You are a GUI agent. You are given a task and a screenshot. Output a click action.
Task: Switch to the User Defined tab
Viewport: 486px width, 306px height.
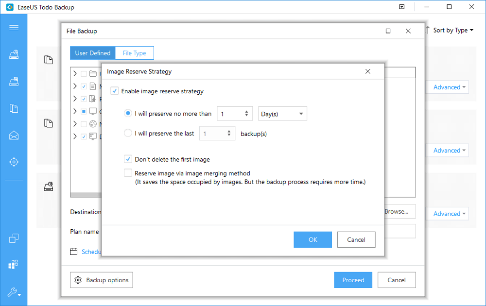click(x=92, y=53)
